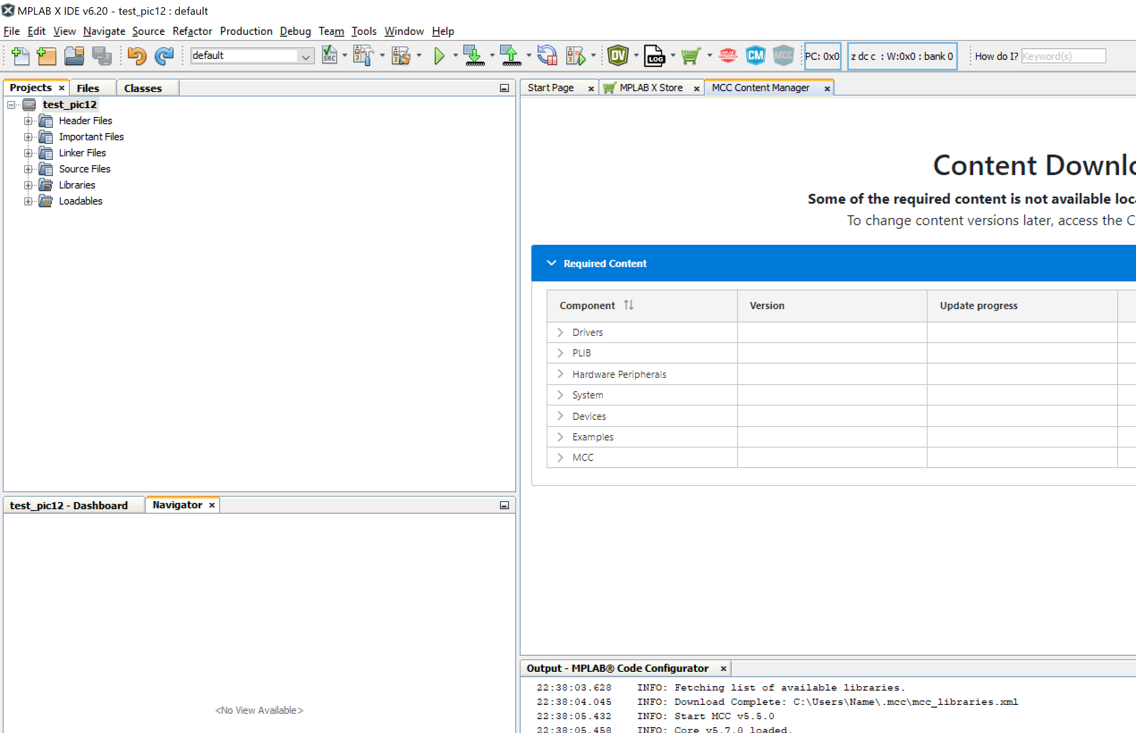Switch to the MPLAB X Store tab
The image size is (1136, 733).
(x=651, y=88)
